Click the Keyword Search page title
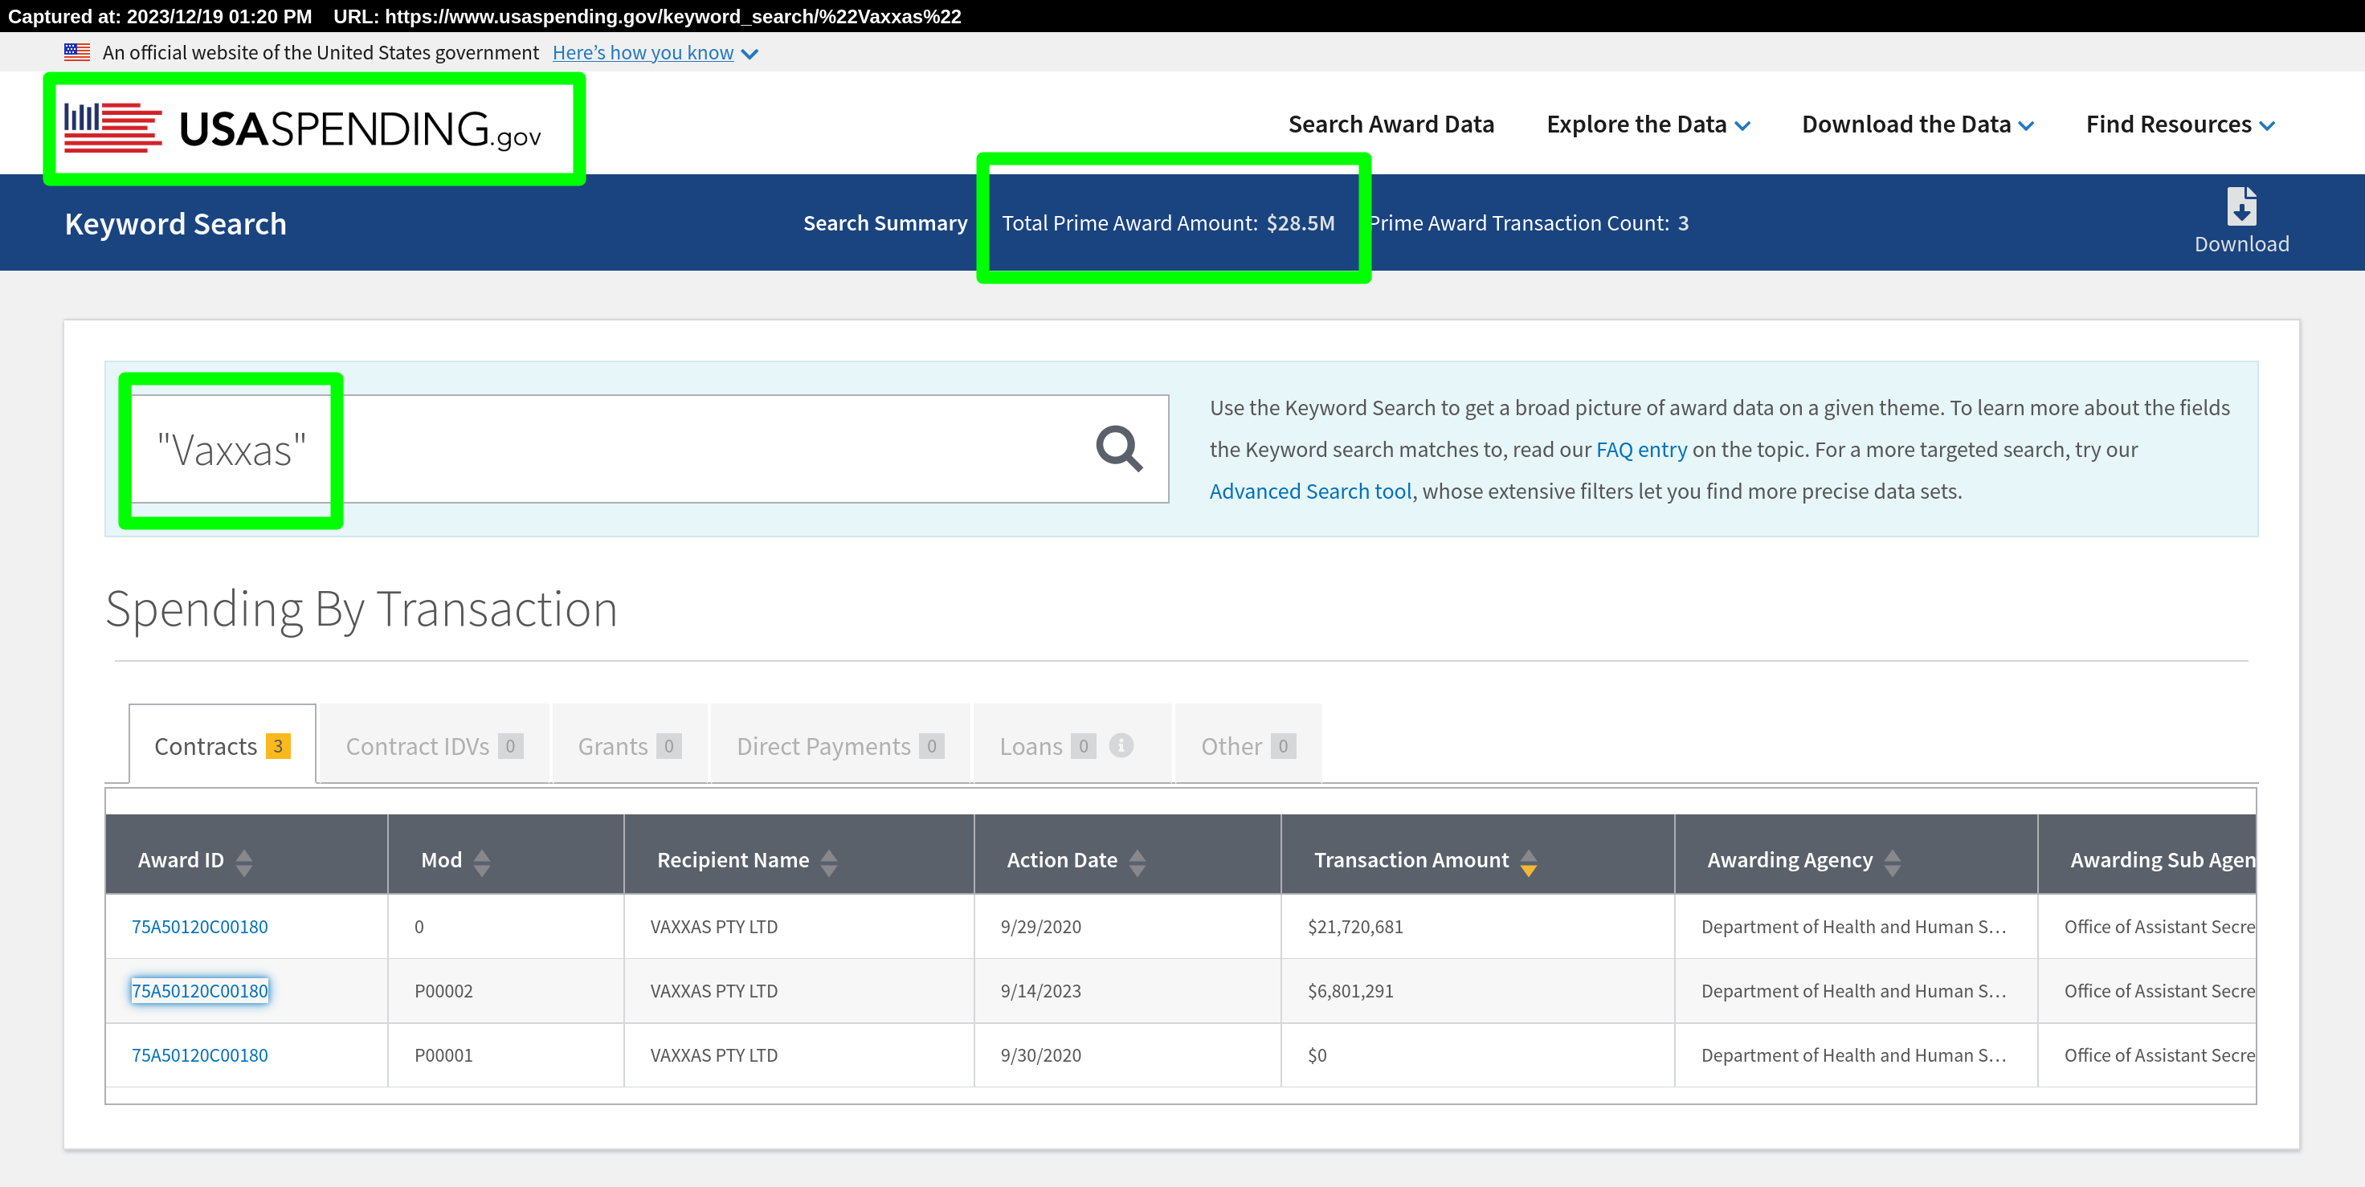The image size is (2365, 1187). (175, 223)
